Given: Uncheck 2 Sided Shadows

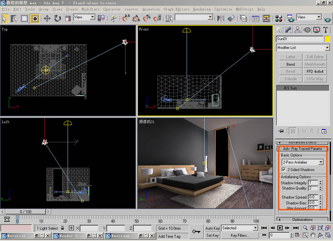Looking at the screenshot, I should [x=283, y=170].
